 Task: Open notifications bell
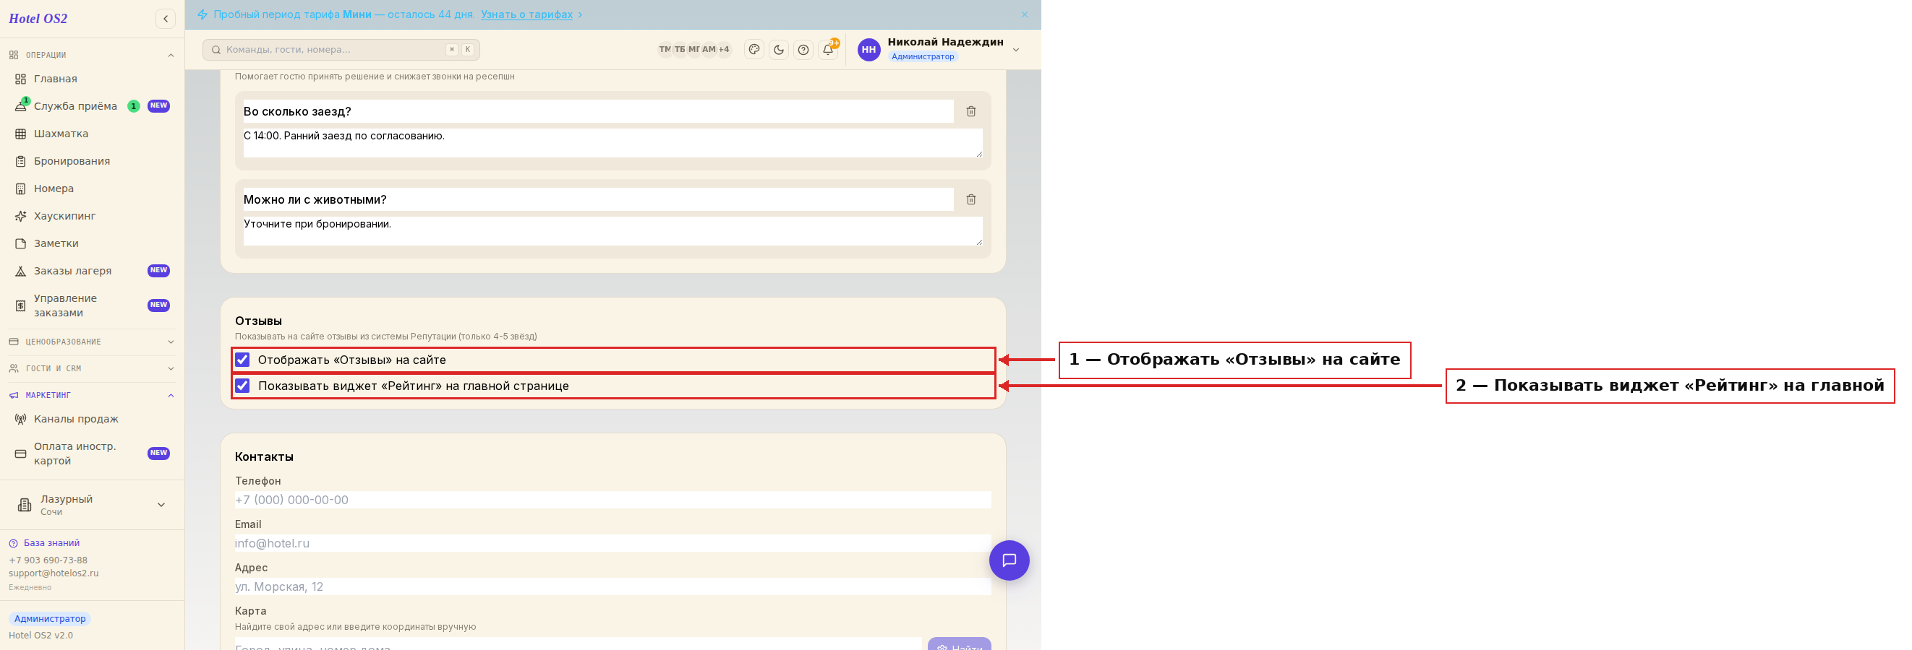(x=828, y=50)
